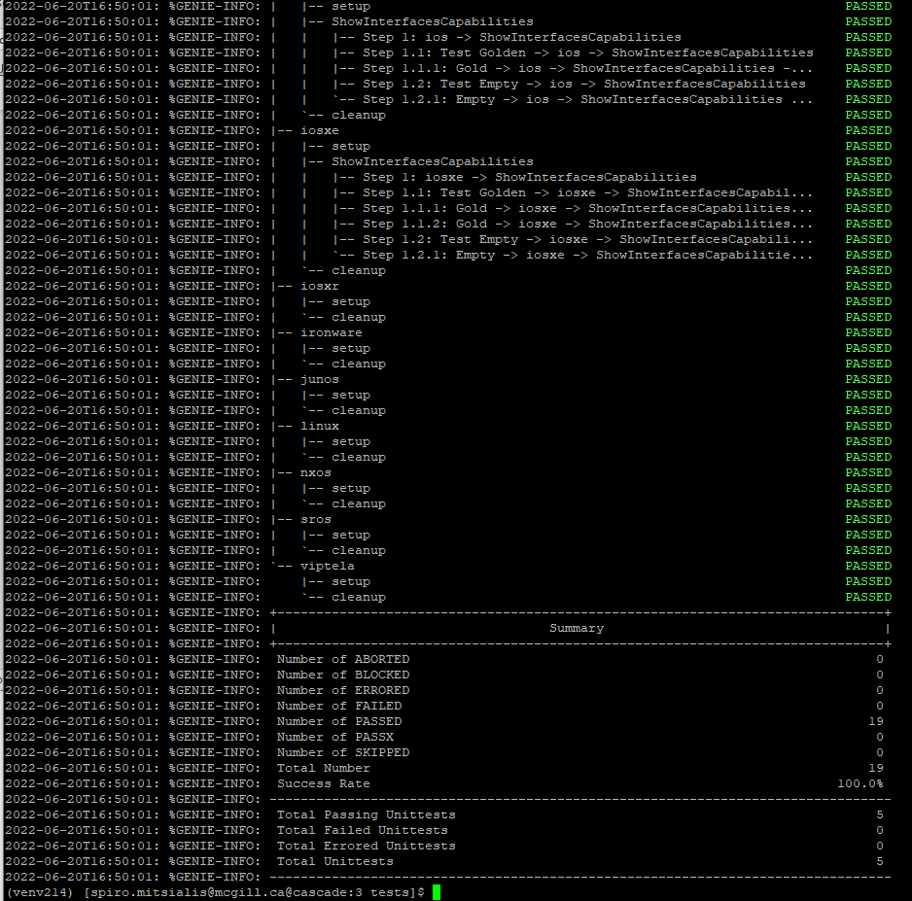Screen dimensions: 912x901
Task: Select the 'viptela' row text
Action: pyautogui.click(x=328, y=566)
